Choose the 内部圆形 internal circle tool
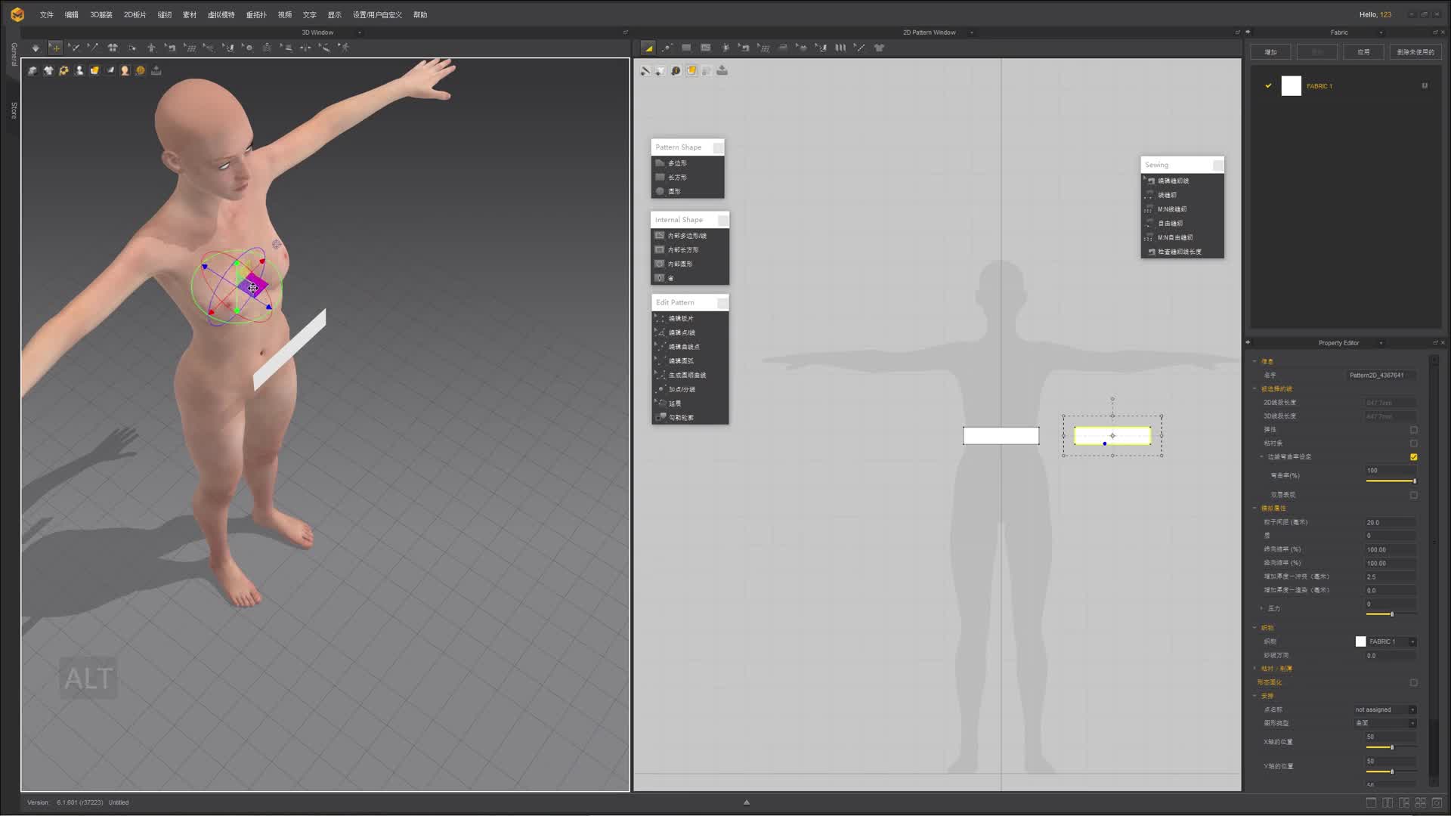Image resolution: width=1451 pixels, height=816 pixels. pyautogui.click(x=679, y=264)
